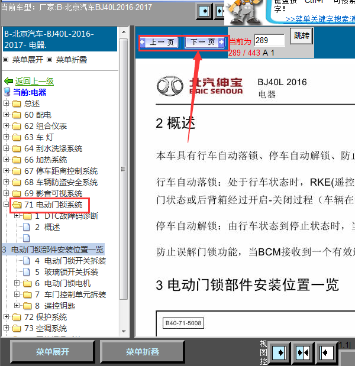Click the folder icon of 6 电动门锁电机
The width and height of the screenshot is (355, 366).
pyautogui.click(x=27, y=283)
